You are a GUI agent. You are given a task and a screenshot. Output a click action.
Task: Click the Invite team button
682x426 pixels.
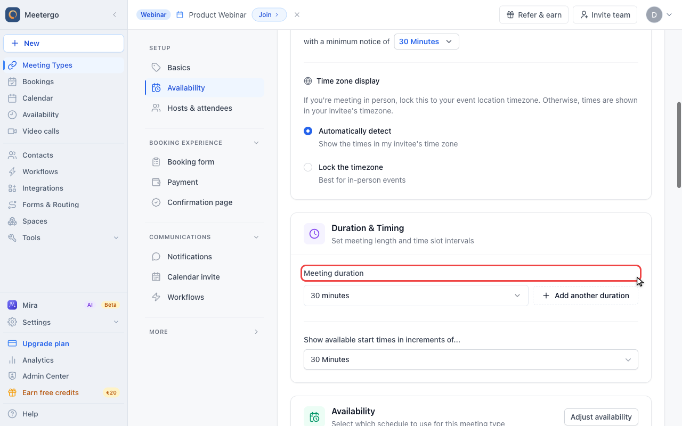[x=605, y=15]
